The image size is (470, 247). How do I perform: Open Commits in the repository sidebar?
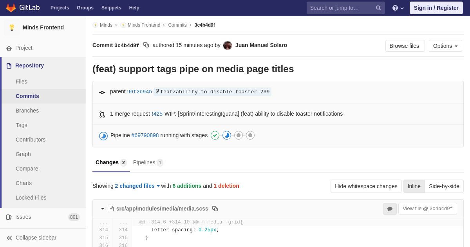[44, 96]
